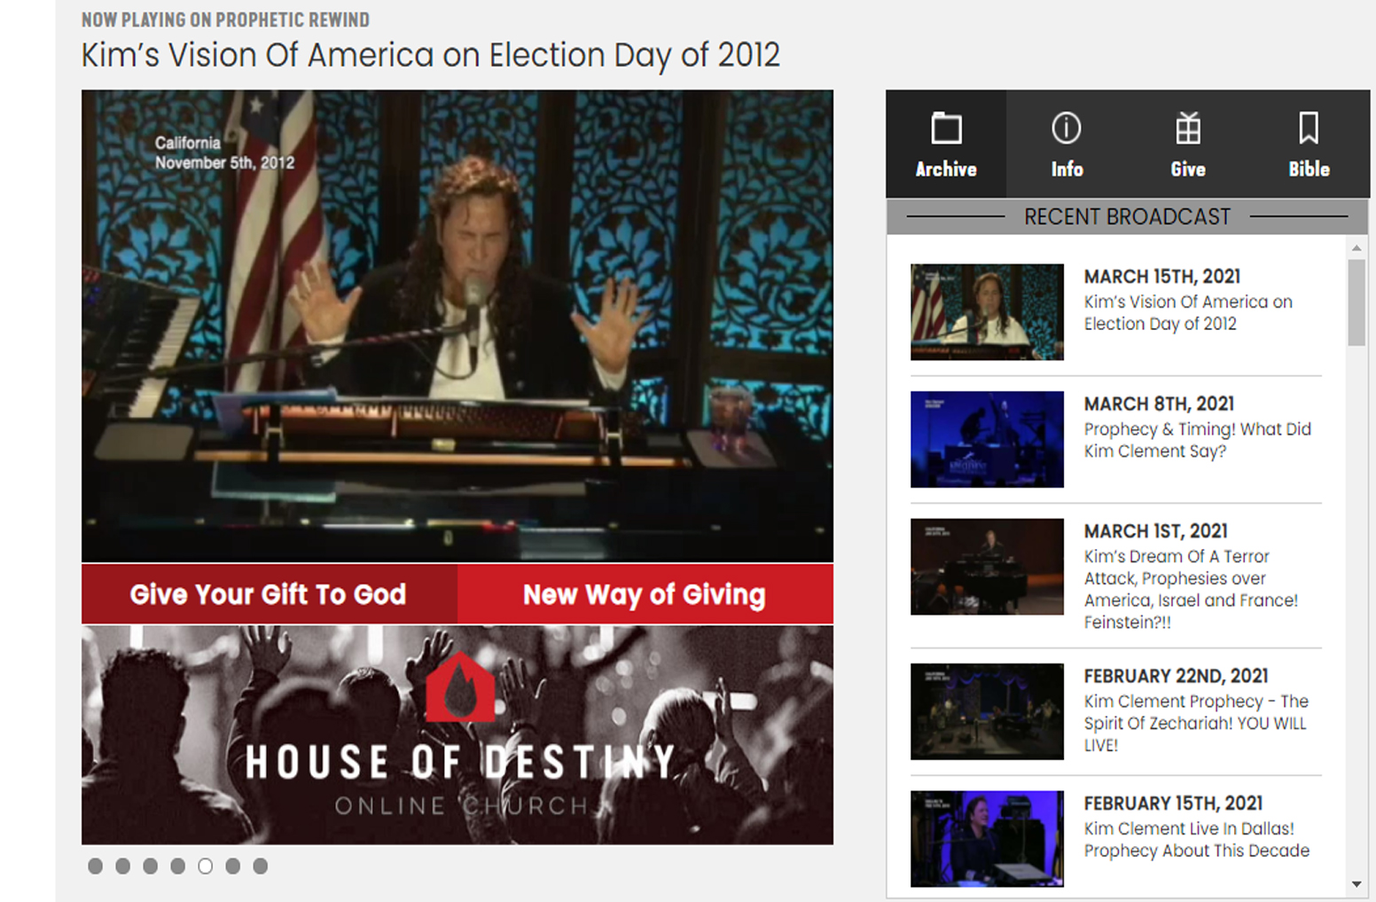The height and width of the screenshot is (902, 1376).
Task: Select the first carousel dot
Action: tap(95, 866)
